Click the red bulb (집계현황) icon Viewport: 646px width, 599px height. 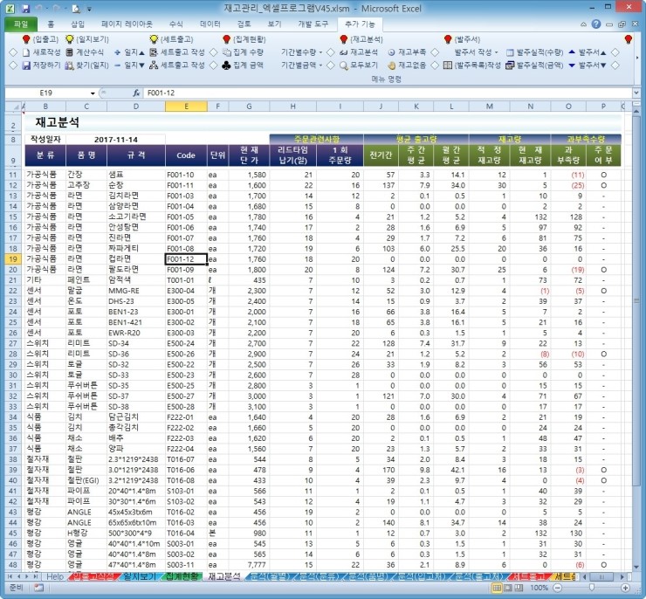[226, 39]
